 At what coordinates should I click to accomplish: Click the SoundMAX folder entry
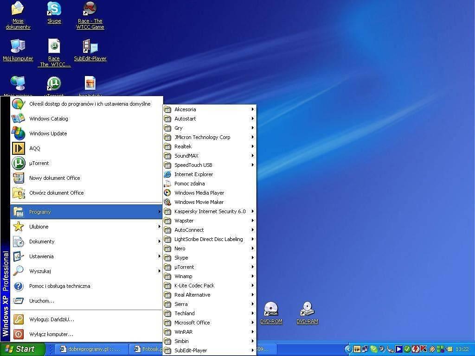tap(209, 156)
